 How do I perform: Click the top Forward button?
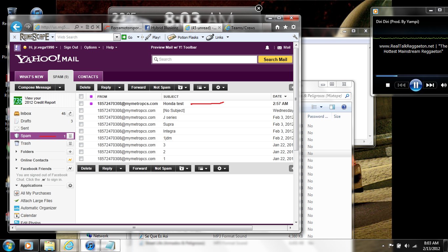point(138,87)
